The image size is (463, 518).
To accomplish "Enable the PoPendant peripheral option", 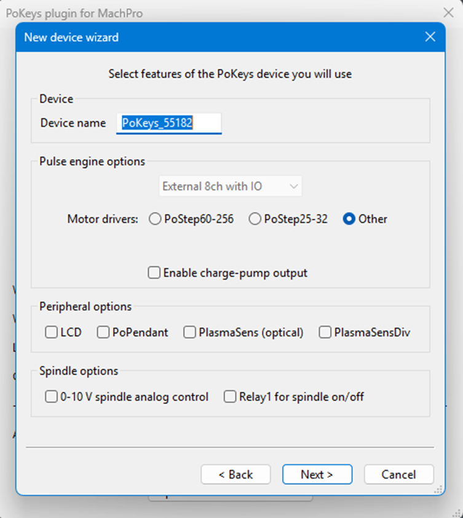I will pyautogui.click(x=103, y=333).
